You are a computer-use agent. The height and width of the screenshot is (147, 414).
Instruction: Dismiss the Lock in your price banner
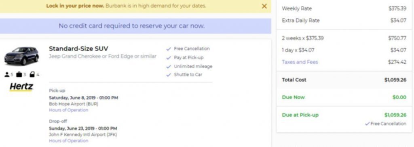[x=264, y=6]
